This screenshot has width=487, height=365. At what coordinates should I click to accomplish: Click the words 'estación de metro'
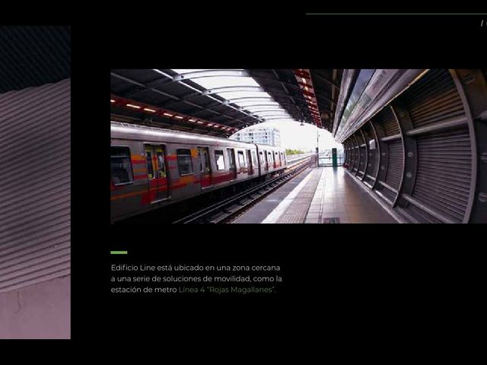(x=144, y=290)
